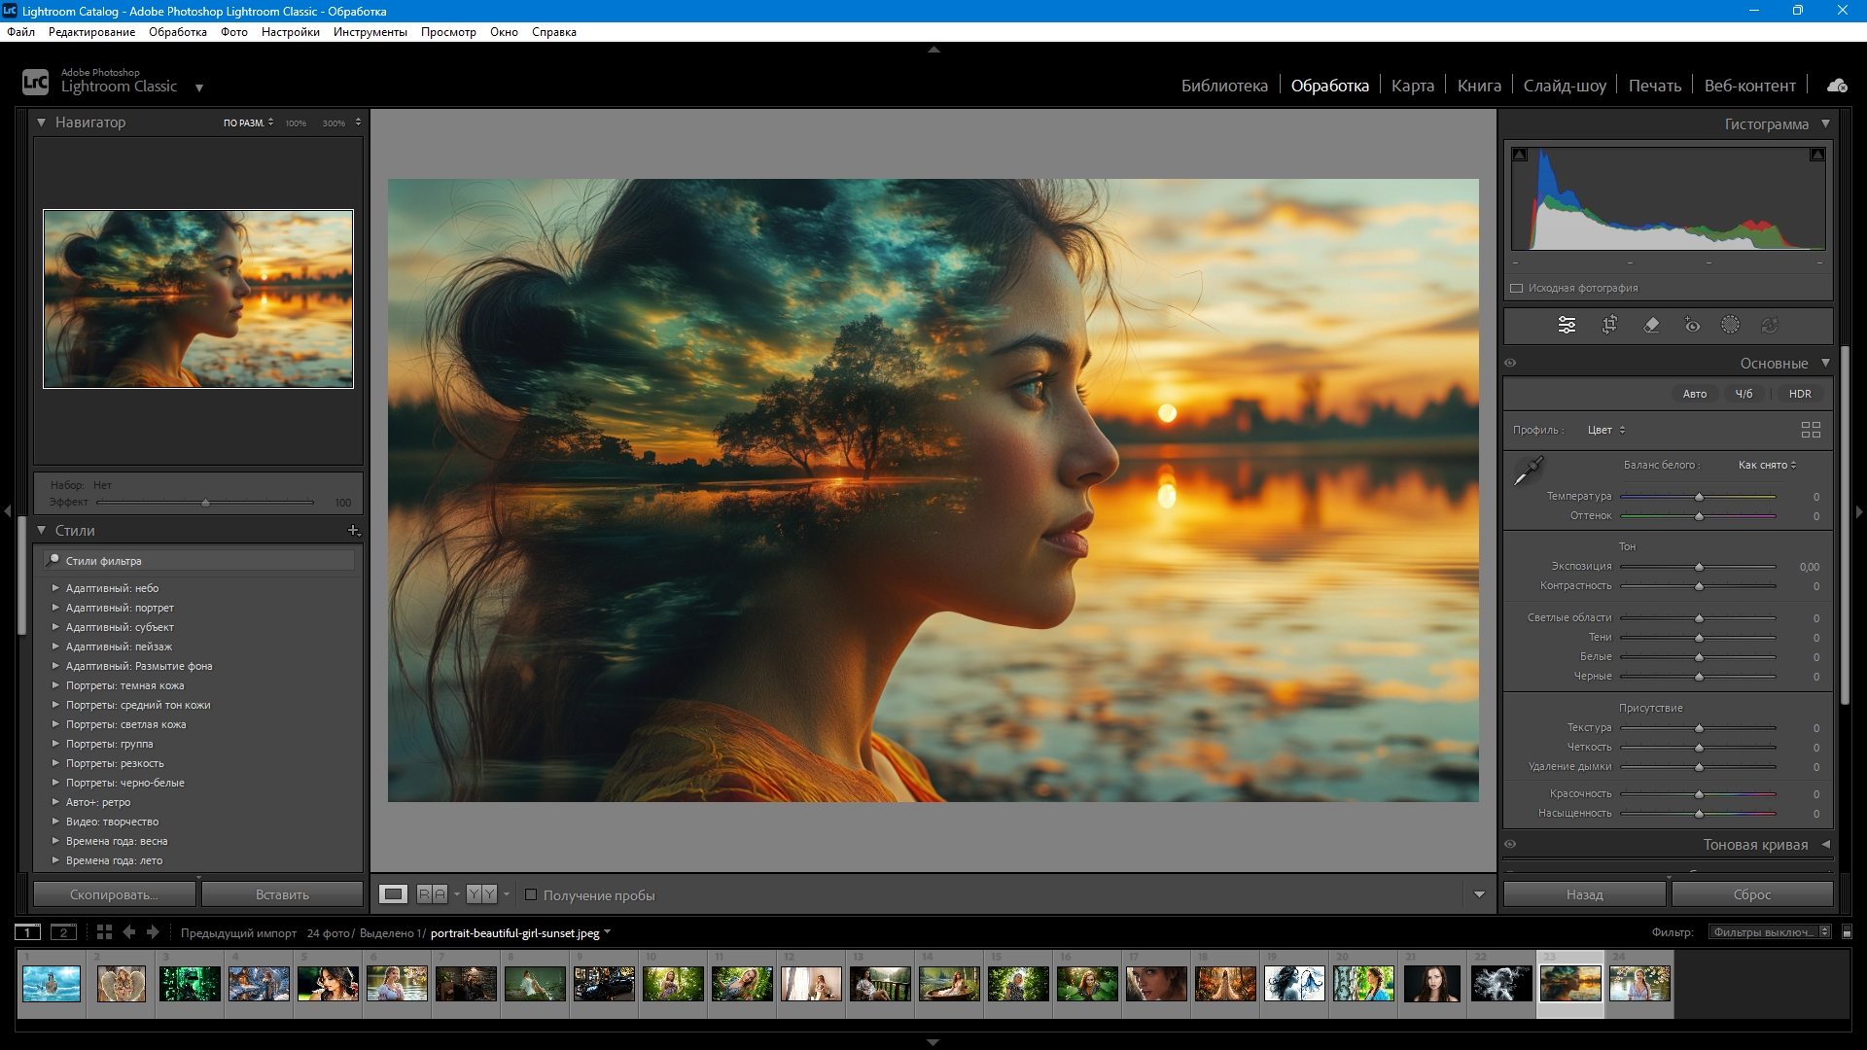Pick the white balance eyedropper tool
This screenshot has width=1867, height=1050.
(x=1529, y=471)
